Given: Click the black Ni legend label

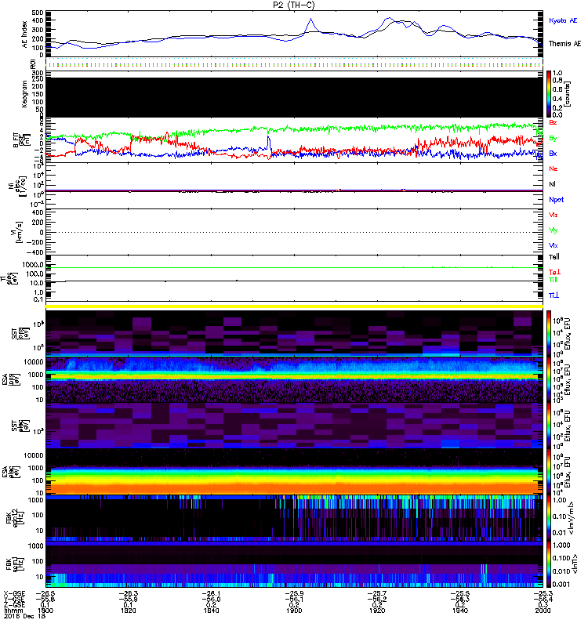Looking at the screenshot, I should point(552,184).
